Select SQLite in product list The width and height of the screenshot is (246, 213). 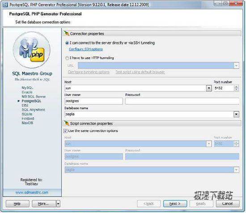pyautogui.click(x=27, y=114)
